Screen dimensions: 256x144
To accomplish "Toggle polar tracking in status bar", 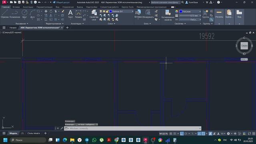I will click(x=186, y=134).
